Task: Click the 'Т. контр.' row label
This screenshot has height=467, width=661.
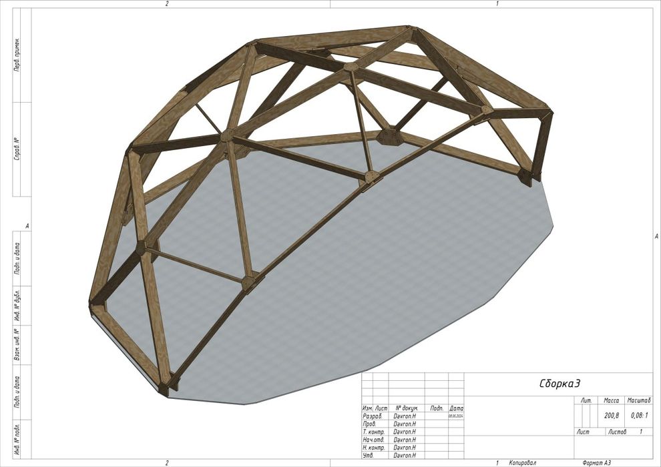Action: point(373,432)
